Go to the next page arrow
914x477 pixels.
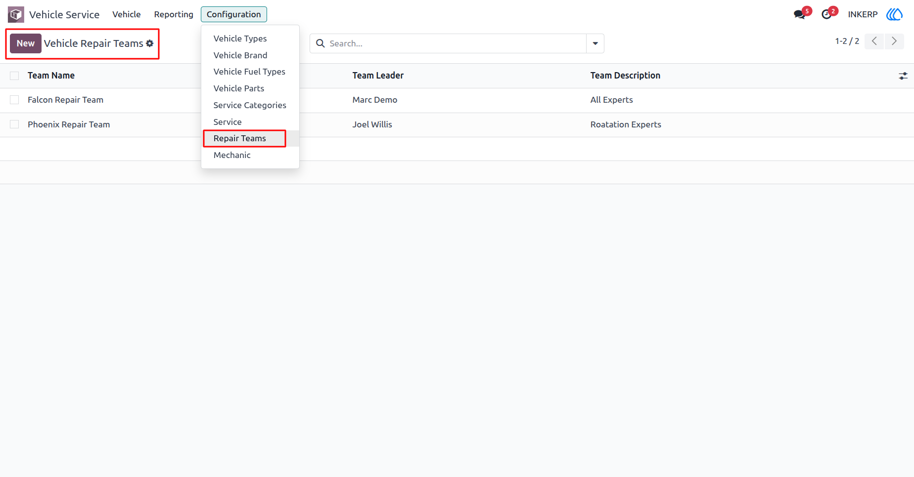pos(894,41)
